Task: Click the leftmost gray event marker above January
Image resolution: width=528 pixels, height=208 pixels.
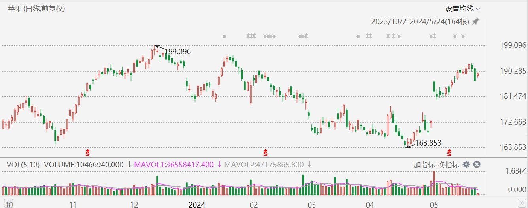Action: pos(224,36)
